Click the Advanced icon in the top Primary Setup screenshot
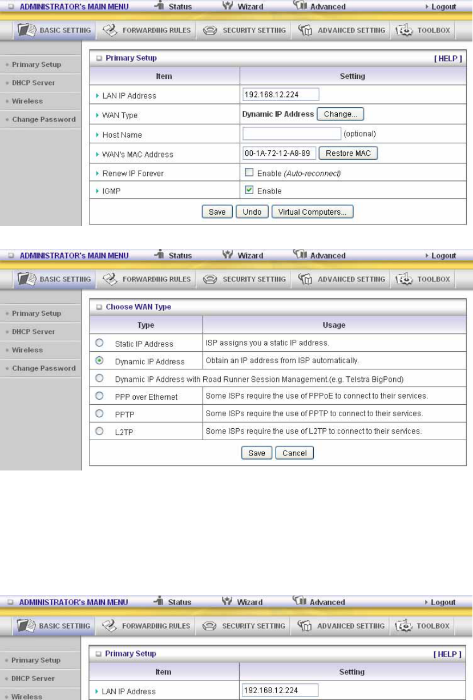 (x=300, y=6)
